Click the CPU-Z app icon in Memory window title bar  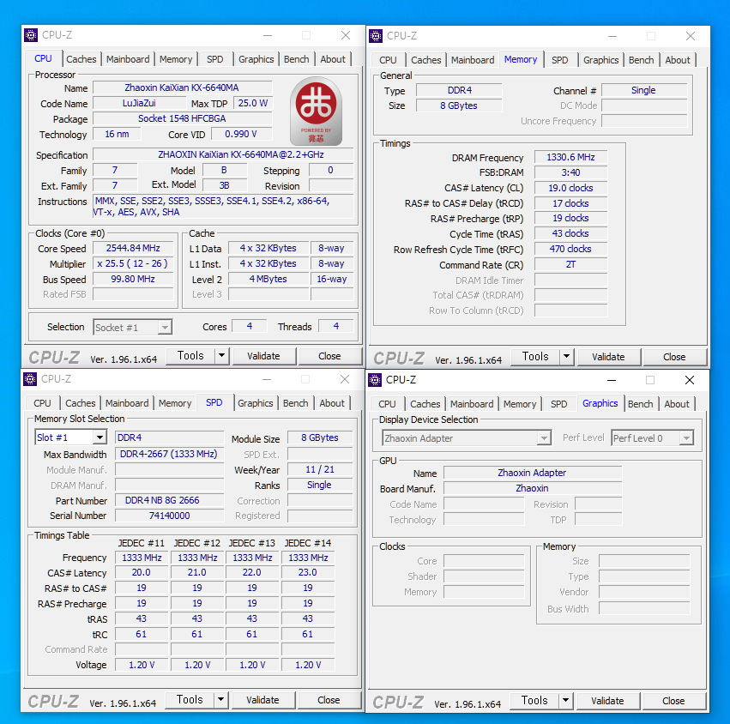coord(376,36)
